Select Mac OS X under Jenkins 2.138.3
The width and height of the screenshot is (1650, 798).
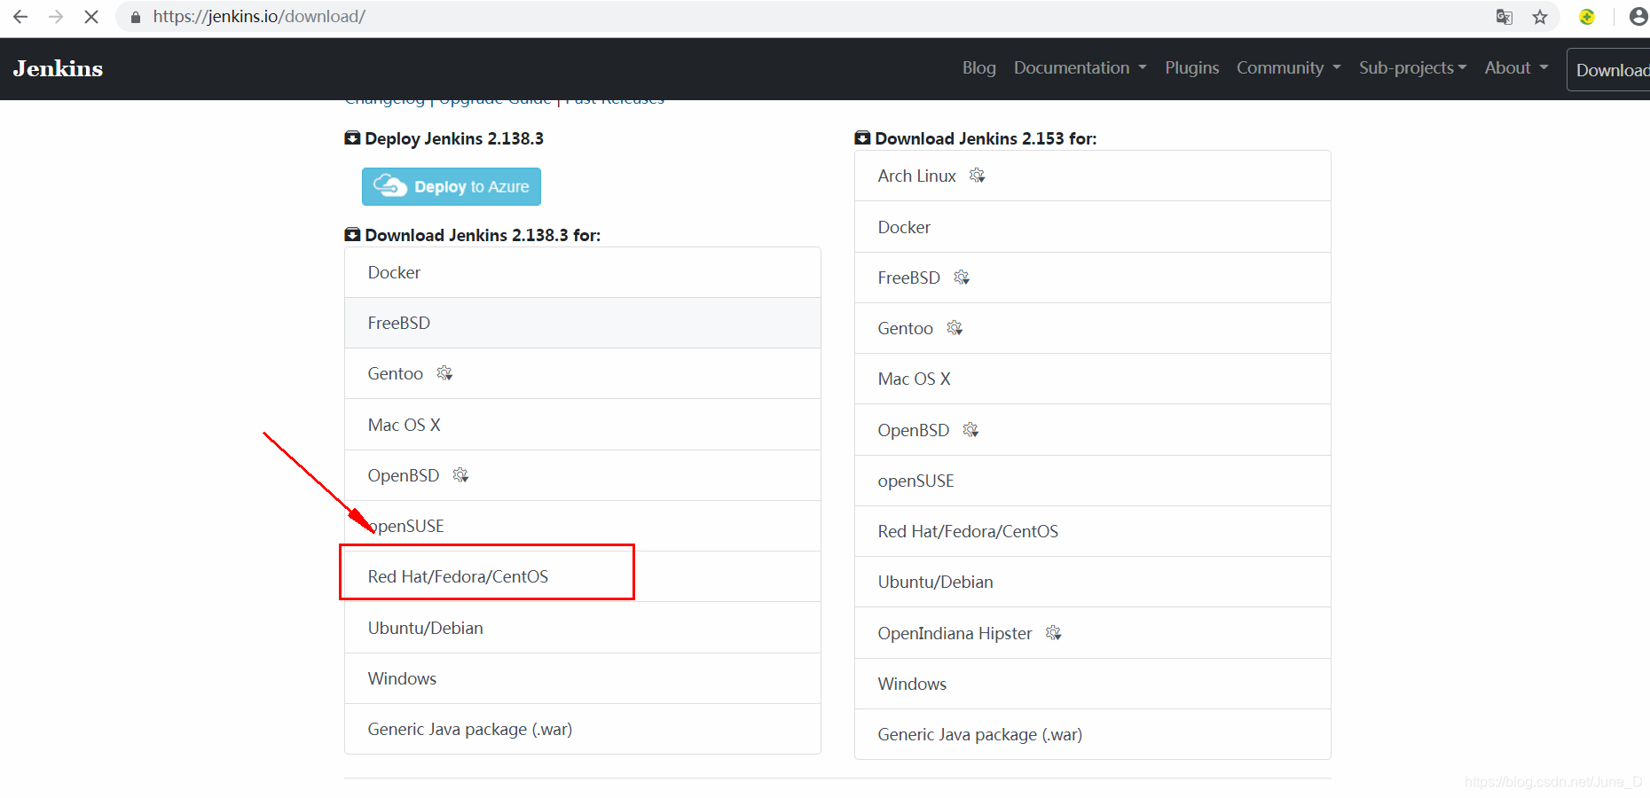click(583, 425)
